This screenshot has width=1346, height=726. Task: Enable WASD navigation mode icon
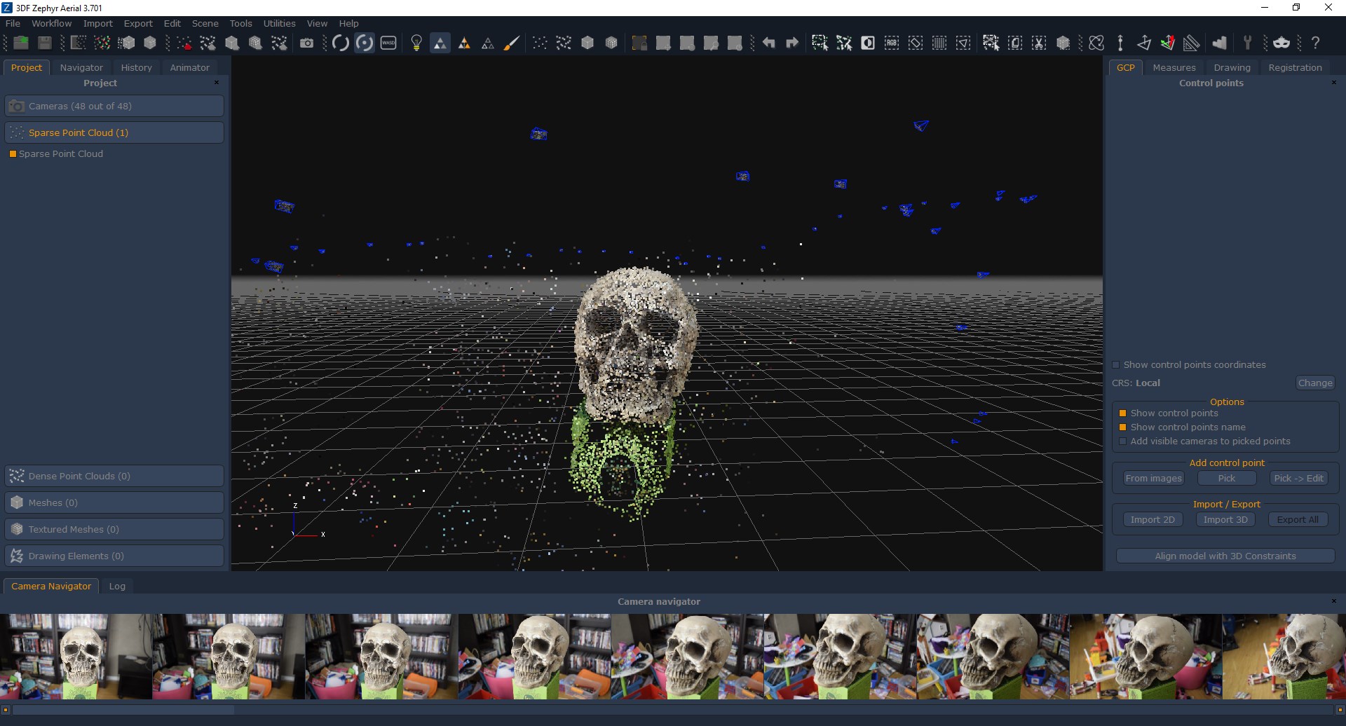(x=388, y=43)
